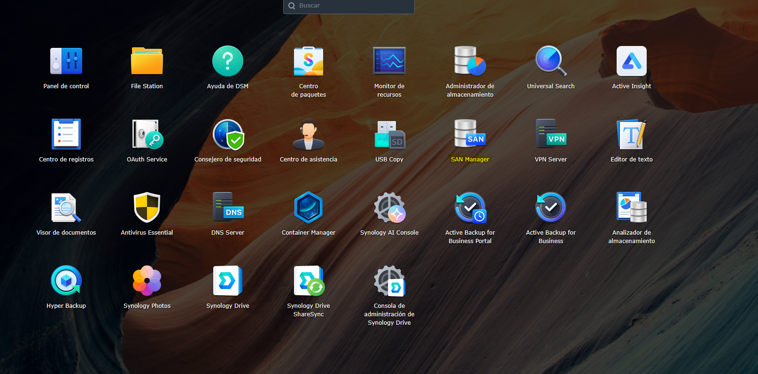Open Administrador de almacenamiento
This screenshot has height=374, width=758.
tap(470, 61)
